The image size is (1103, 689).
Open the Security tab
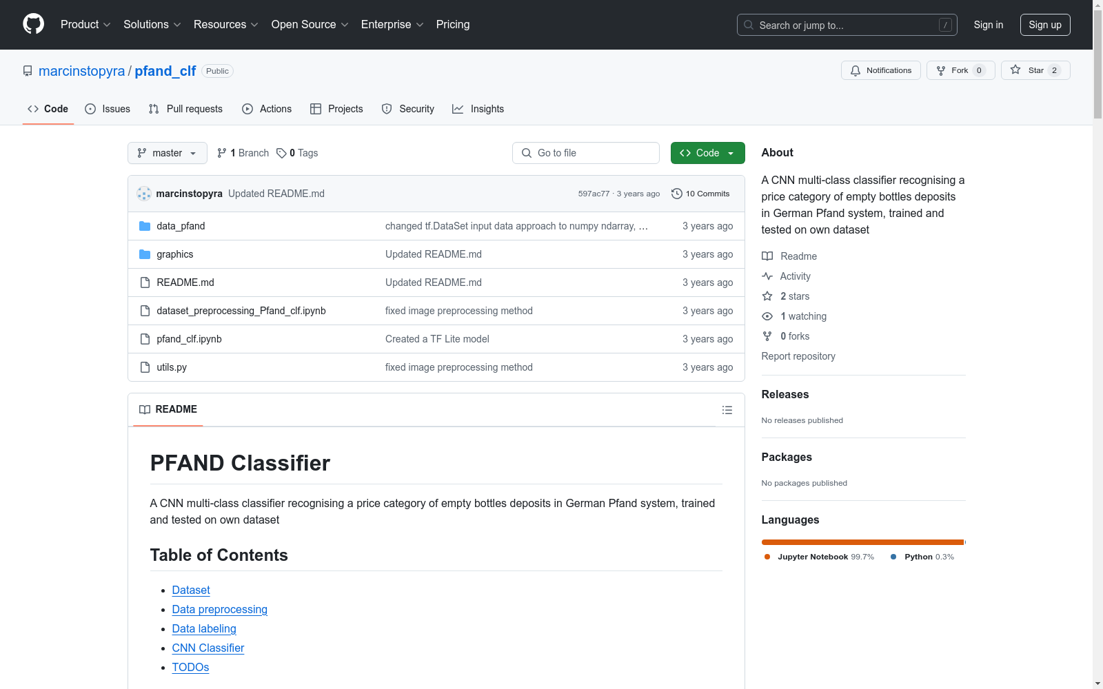tap(408, 109)
